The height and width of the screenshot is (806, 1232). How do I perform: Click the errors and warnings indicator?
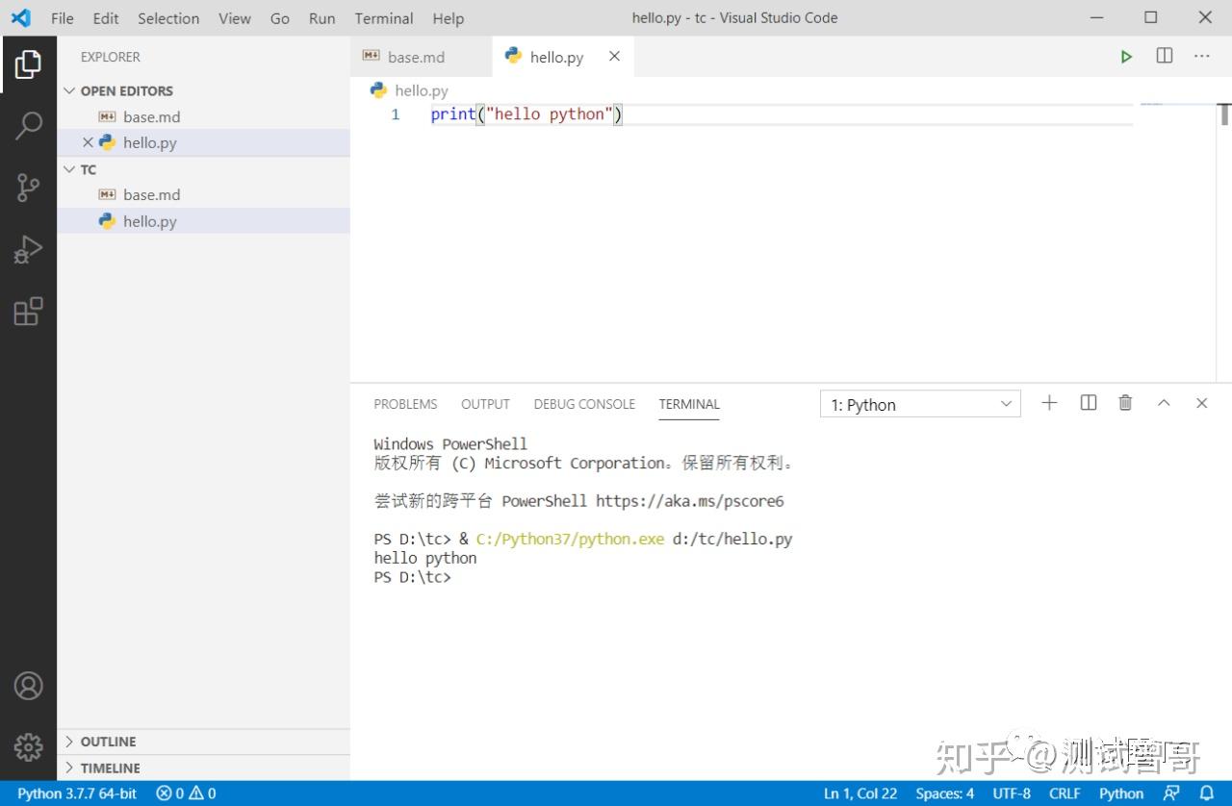(186, 793)
